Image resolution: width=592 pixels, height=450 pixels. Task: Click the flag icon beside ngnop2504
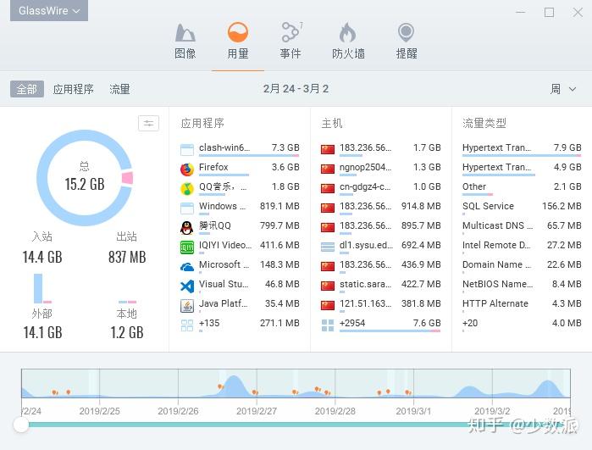pos(328,169)
